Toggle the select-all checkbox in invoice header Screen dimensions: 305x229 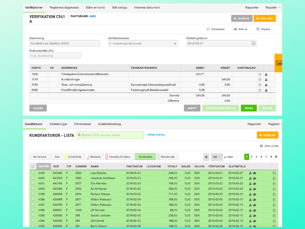point(33,166)
